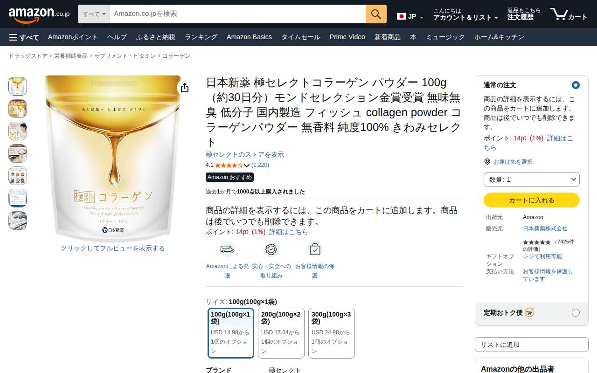Go to ふるさと納税 nav item
The image size is (597, 373).
156,37
